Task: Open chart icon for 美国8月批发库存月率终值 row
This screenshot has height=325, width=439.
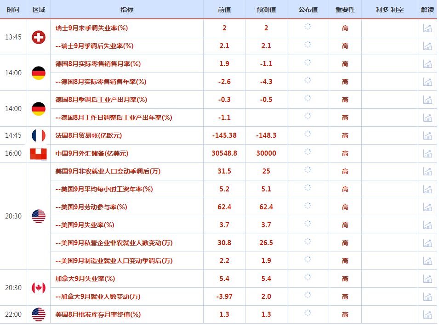Action: (428, 314)
